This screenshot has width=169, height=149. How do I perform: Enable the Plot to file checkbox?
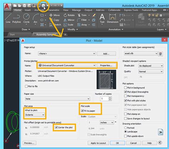click(x=26, y=86)
